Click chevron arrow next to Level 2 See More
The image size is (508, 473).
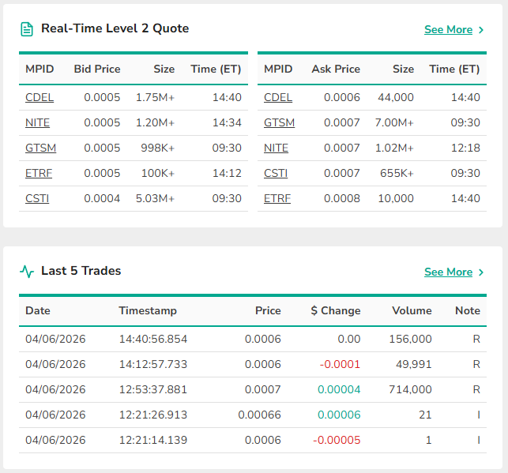[x=481, y=30]
